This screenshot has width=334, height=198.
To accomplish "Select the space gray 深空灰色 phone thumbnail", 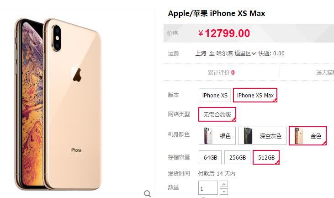I will coord(262,136).
